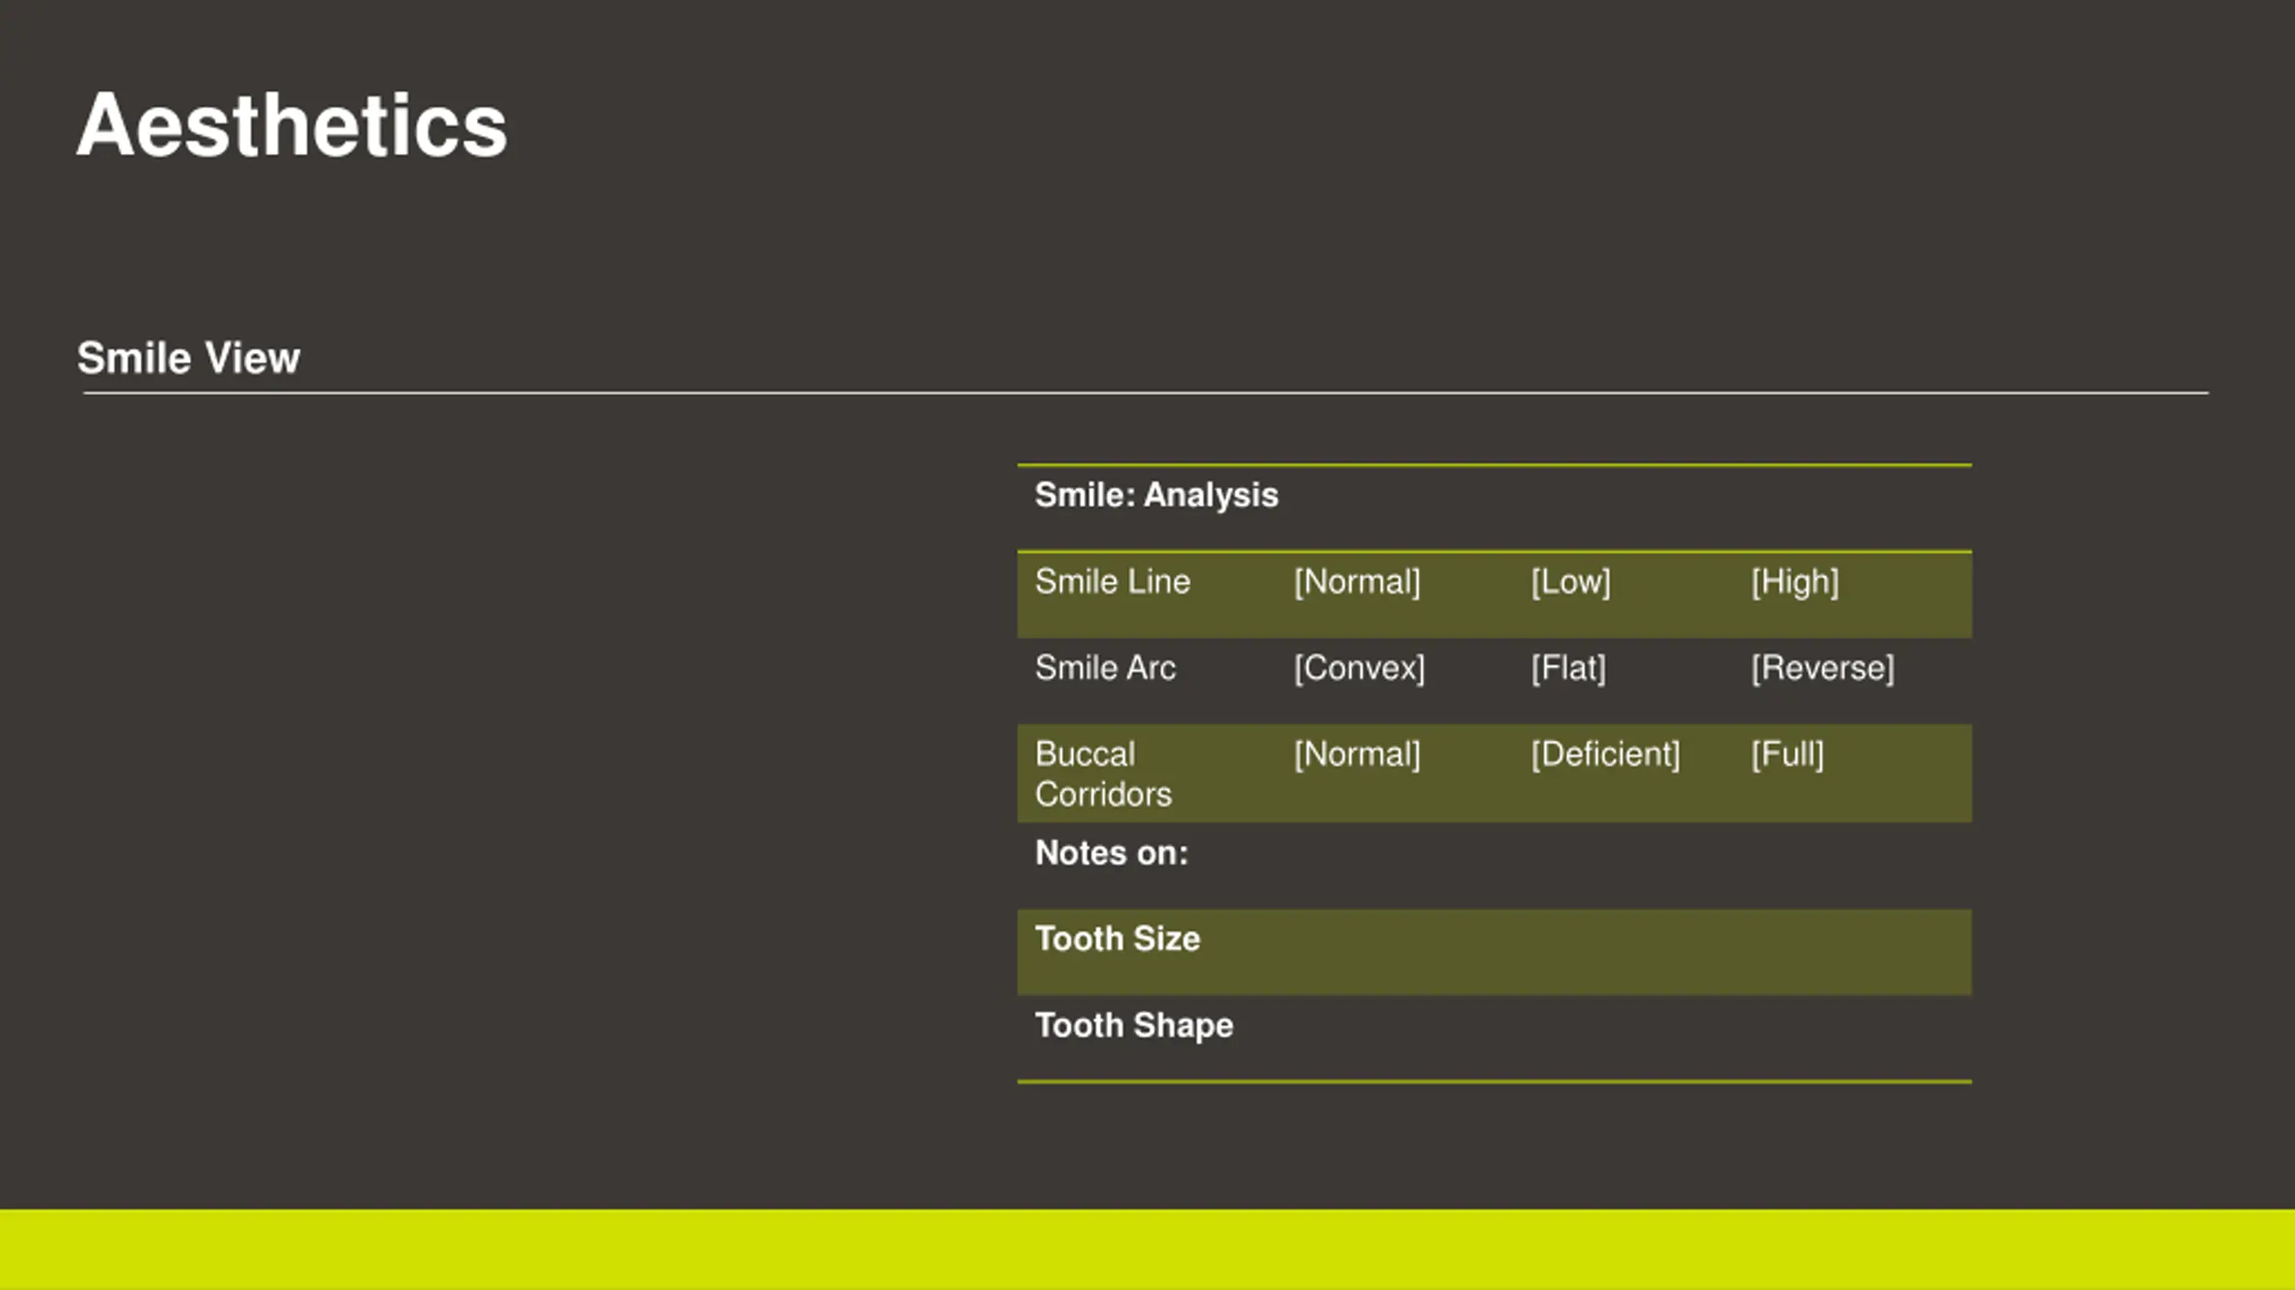Click the yellow-green footer bar
This screenshot has height=1290, width=2295.
tap(1147, 1250)
